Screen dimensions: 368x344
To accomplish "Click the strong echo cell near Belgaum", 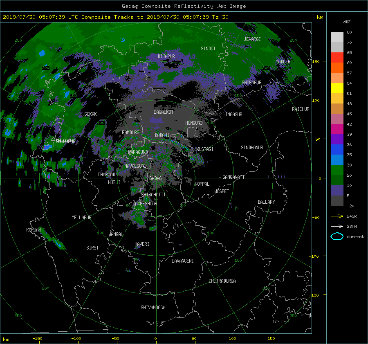I will tap(47, 147).
